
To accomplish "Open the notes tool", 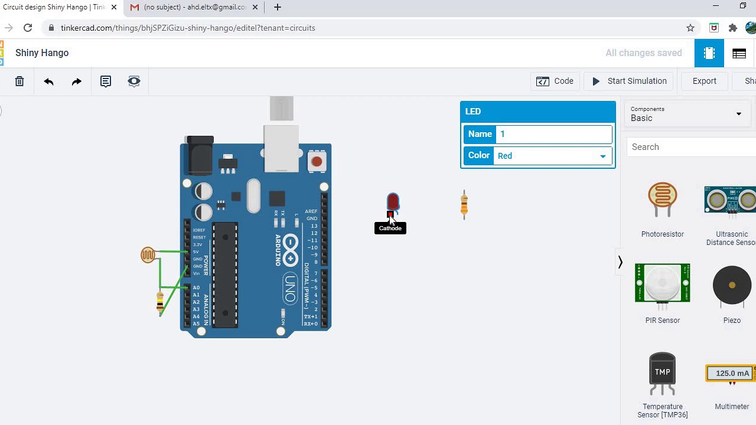I will pos(106,81).
